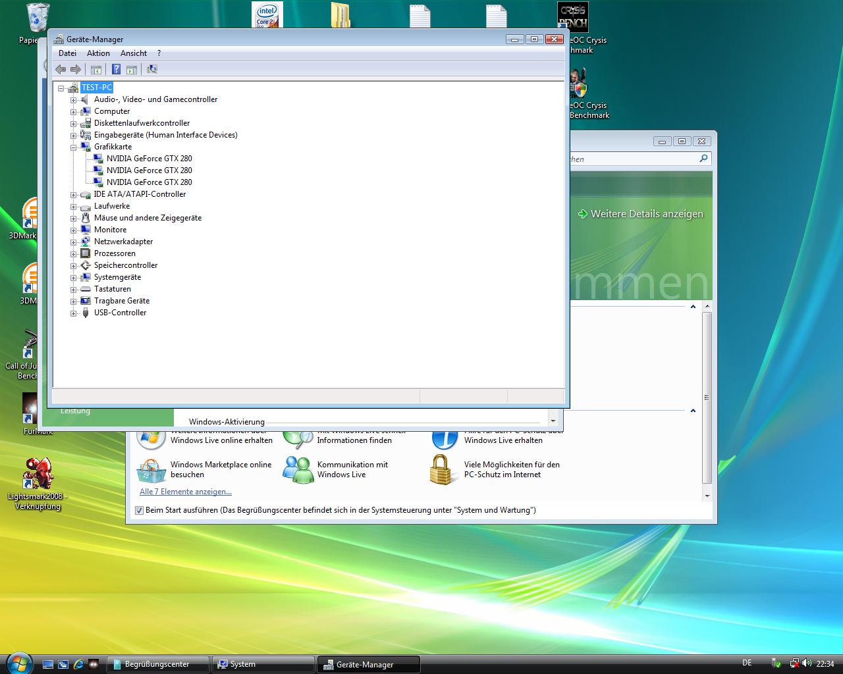Click the DE language indicator
Viewport: 843px width, 674px height.
[747, 663]
